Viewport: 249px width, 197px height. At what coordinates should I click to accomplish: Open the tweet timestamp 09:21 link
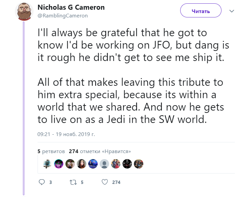(66, 134)
